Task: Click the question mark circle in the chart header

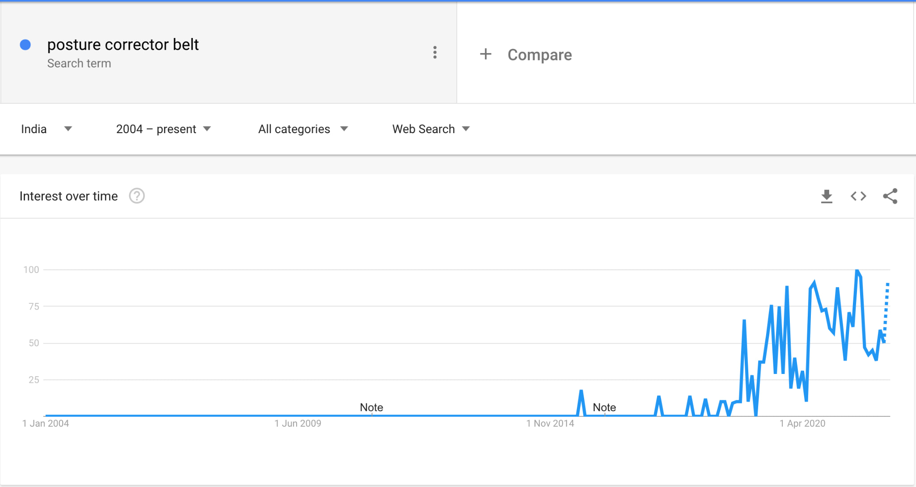Action: 137,196
